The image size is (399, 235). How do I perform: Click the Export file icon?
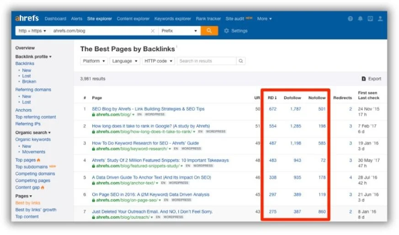click(364, 79)
